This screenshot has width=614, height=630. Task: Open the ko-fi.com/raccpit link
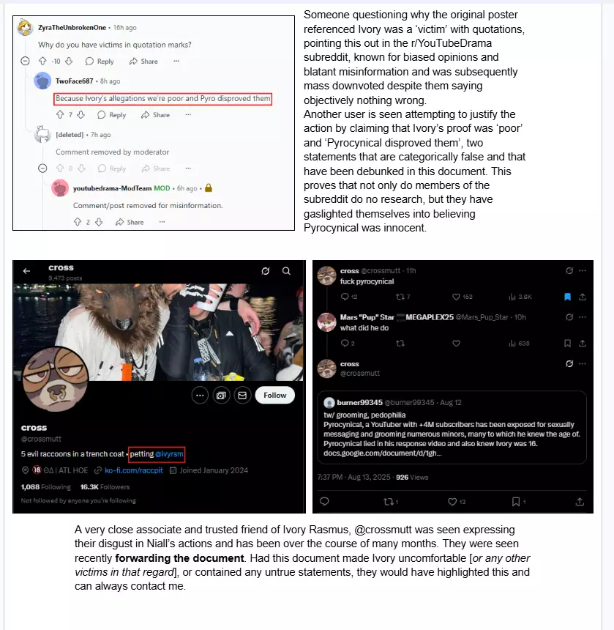click(134, 470)
